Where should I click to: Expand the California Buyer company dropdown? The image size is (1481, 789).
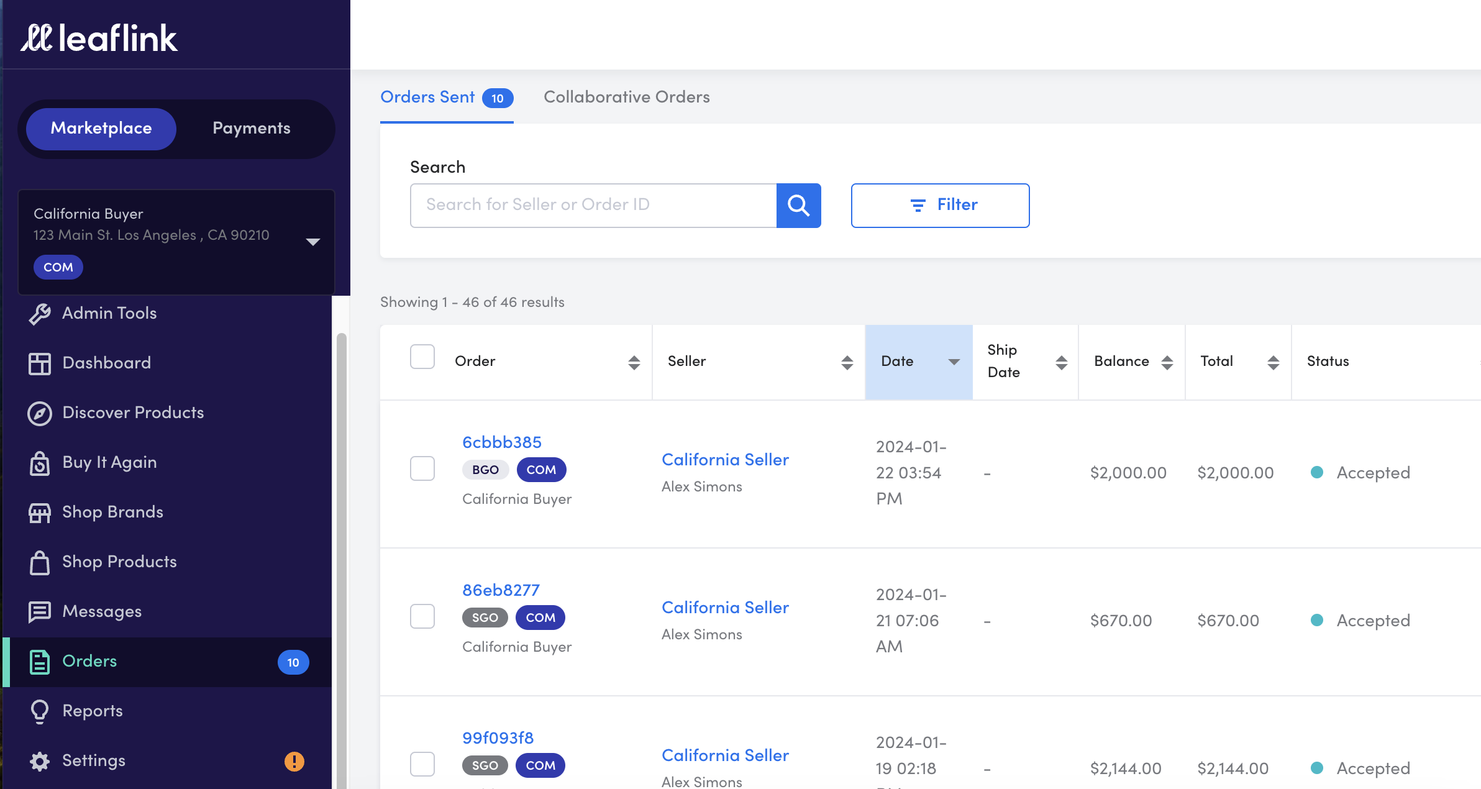pyautogui.click(x=313, y=242)
